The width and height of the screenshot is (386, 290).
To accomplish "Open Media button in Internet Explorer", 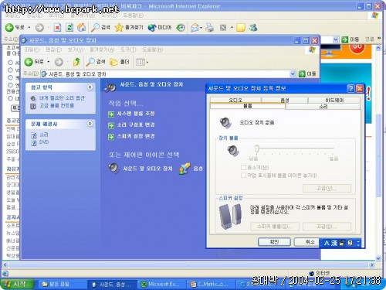I will [159, 27].
